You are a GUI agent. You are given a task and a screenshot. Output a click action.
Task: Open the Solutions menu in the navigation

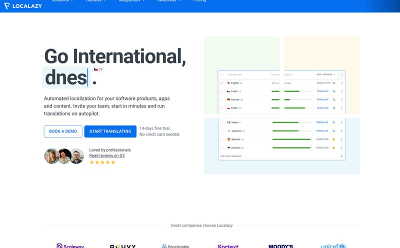pos(62,1)
